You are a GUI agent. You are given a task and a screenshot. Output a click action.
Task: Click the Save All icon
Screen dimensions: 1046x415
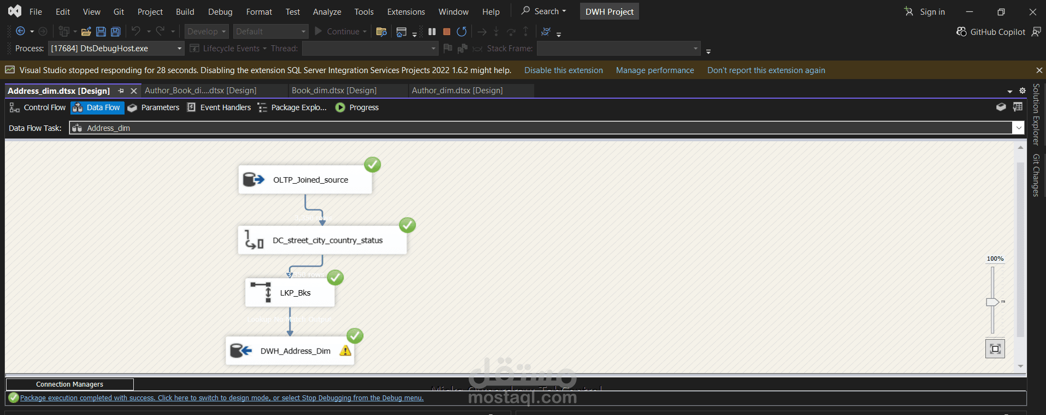click(115, 32)
